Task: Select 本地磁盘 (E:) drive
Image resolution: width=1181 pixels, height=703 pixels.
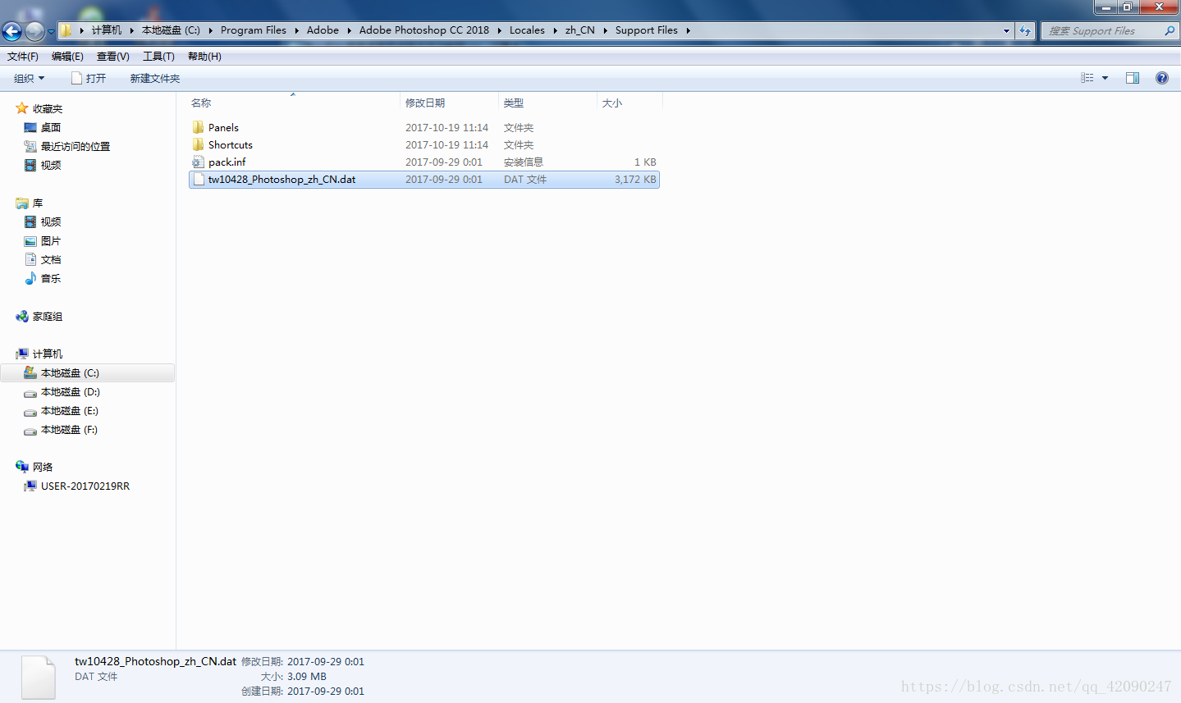Action: [x=70, y=410]
